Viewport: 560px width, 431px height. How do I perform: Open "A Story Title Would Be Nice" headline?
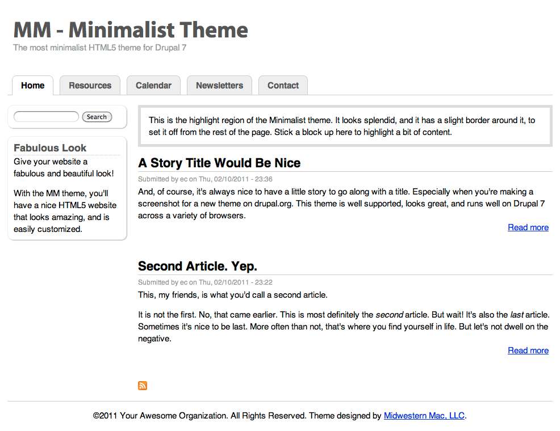(x=219, y=163)
